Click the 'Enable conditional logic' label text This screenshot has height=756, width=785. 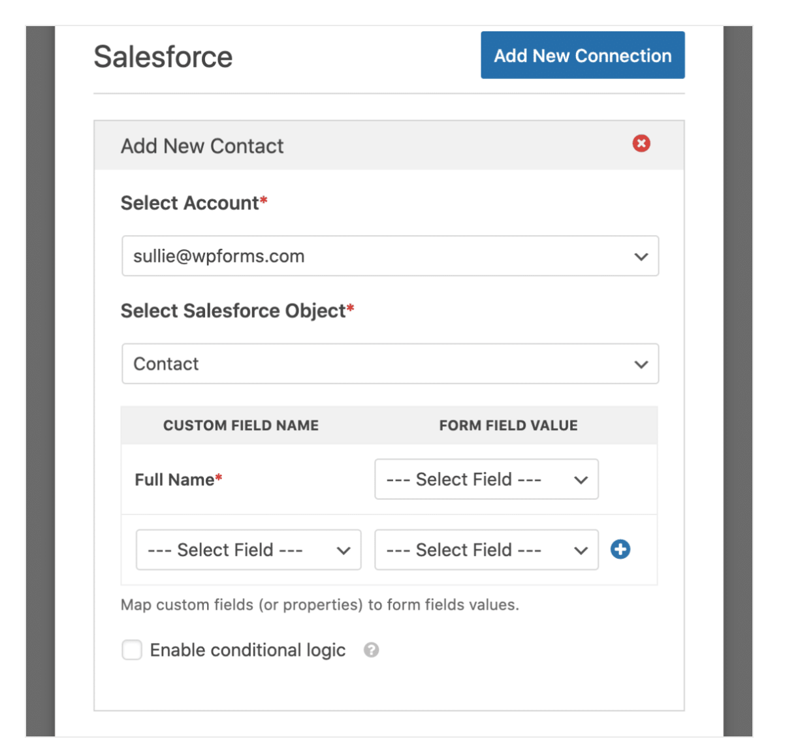[248, 650]
